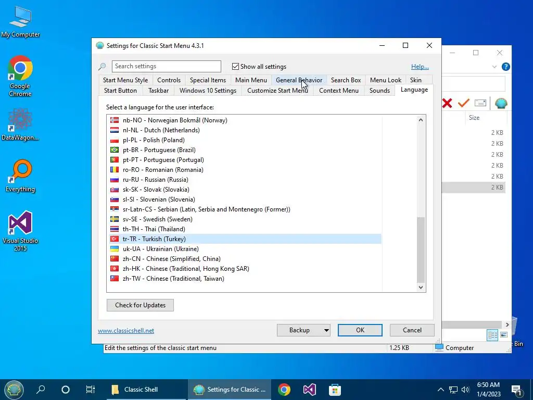533x400 pixels.
Task: Click the Check for Updates button
Action: [140, 305]
